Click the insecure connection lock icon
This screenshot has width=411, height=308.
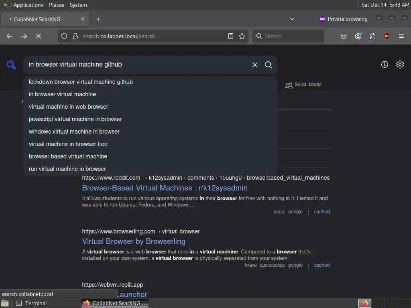[75, 36]
